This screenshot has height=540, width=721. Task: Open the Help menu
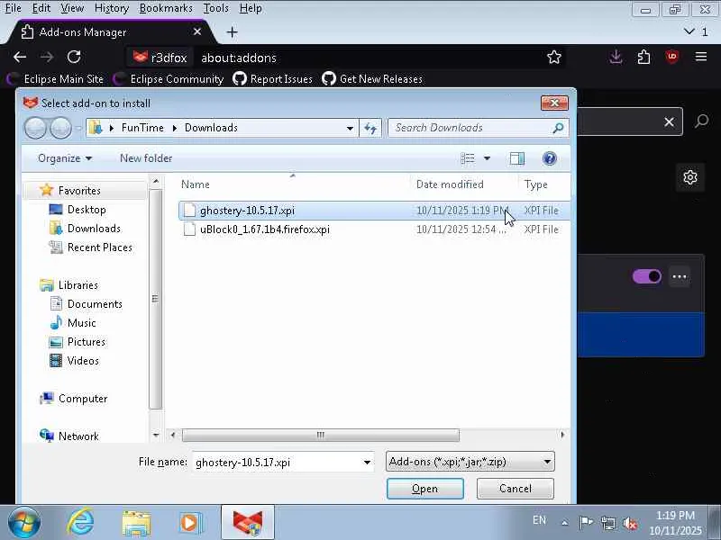[x=251, y=8]
